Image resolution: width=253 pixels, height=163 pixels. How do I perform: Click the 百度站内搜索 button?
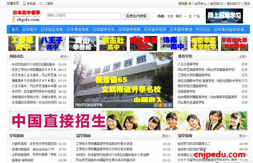pos(136,16)
